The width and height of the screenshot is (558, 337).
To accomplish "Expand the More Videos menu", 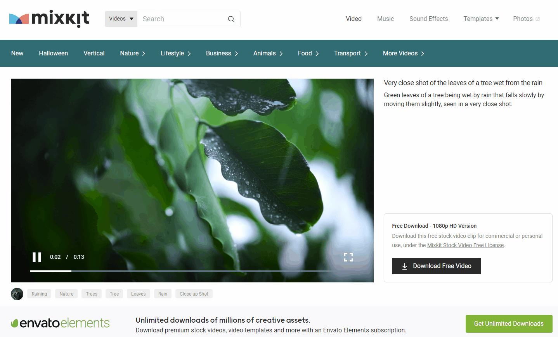I will click(403, 53).
